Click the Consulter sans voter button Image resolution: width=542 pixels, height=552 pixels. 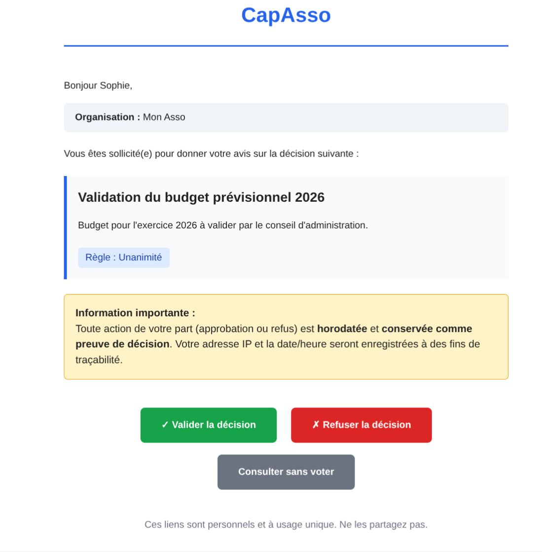click(x=286, y=472)
